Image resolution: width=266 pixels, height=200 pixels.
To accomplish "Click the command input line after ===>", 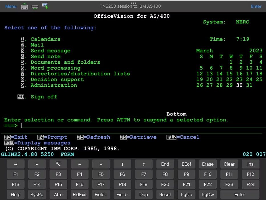I will pos(114,126).
